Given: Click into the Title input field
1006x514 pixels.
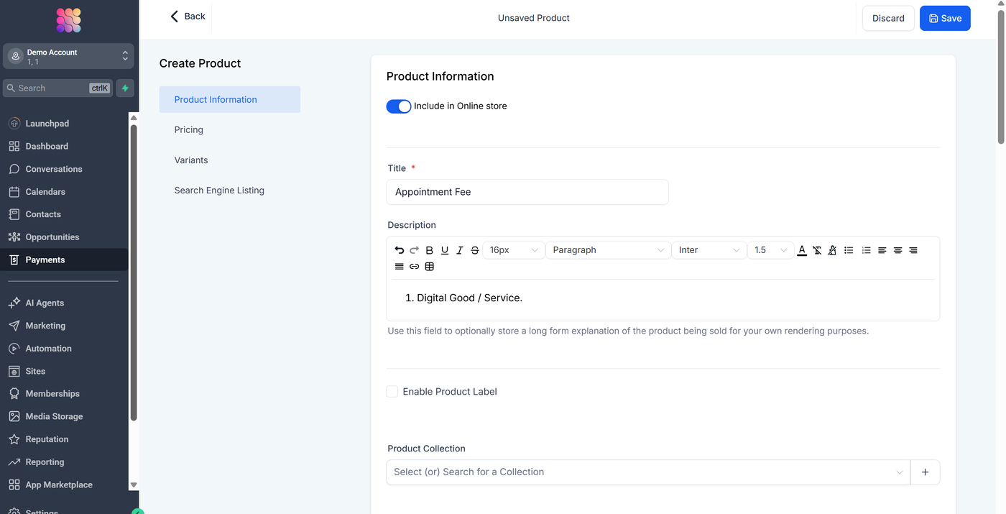Looking at the screenshot, I should pyautogui.click(x=527, y=192).
